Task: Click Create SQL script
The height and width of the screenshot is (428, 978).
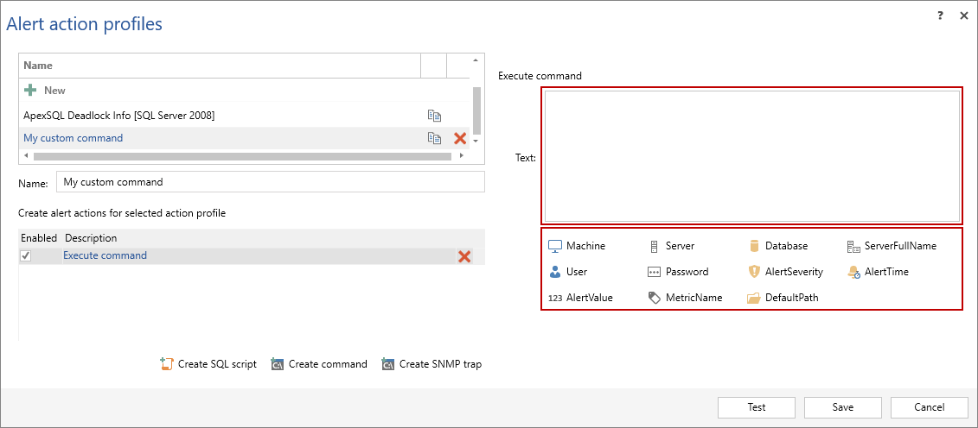Action: 208,364
